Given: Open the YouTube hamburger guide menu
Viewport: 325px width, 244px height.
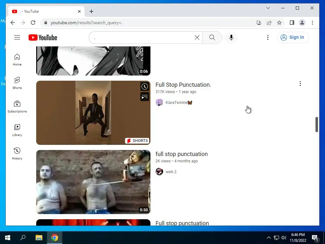Looking at the screenshot, I should pos(17,37).
